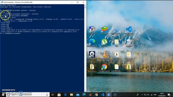Open Visual Studio Code from the taskbar

tap(102, 95)
